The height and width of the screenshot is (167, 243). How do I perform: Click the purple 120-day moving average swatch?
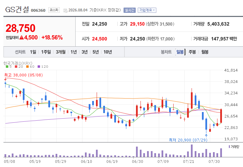39,67
